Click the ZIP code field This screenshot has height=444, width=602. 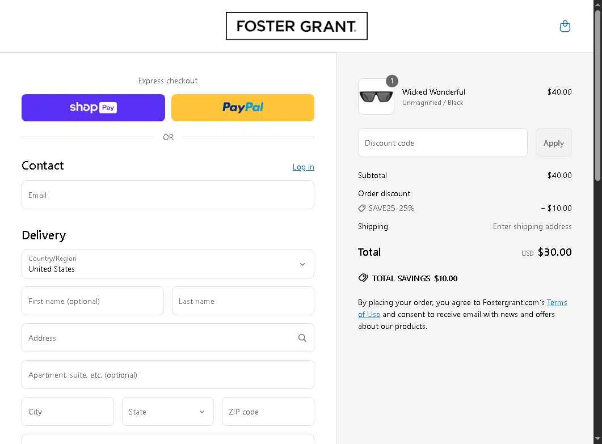268,412
